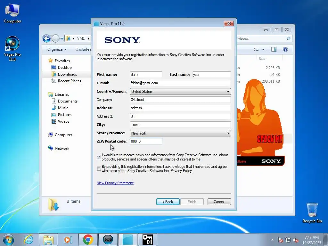Viewport: 328px width, 246px height.
Task: Click the taskbar clock showing 7:47 AM
Action: point(312,240)
